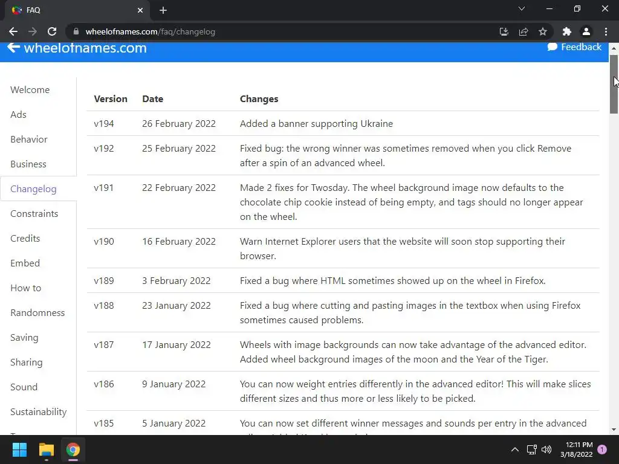Viewport: 619px width, 464px height.
Task: Open the Sustainability section
Action: click(x=38, y=412)
